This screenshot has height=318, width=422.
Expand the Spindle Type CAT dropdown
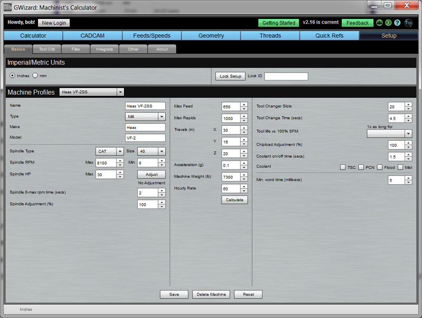click(x=120, y=151)
